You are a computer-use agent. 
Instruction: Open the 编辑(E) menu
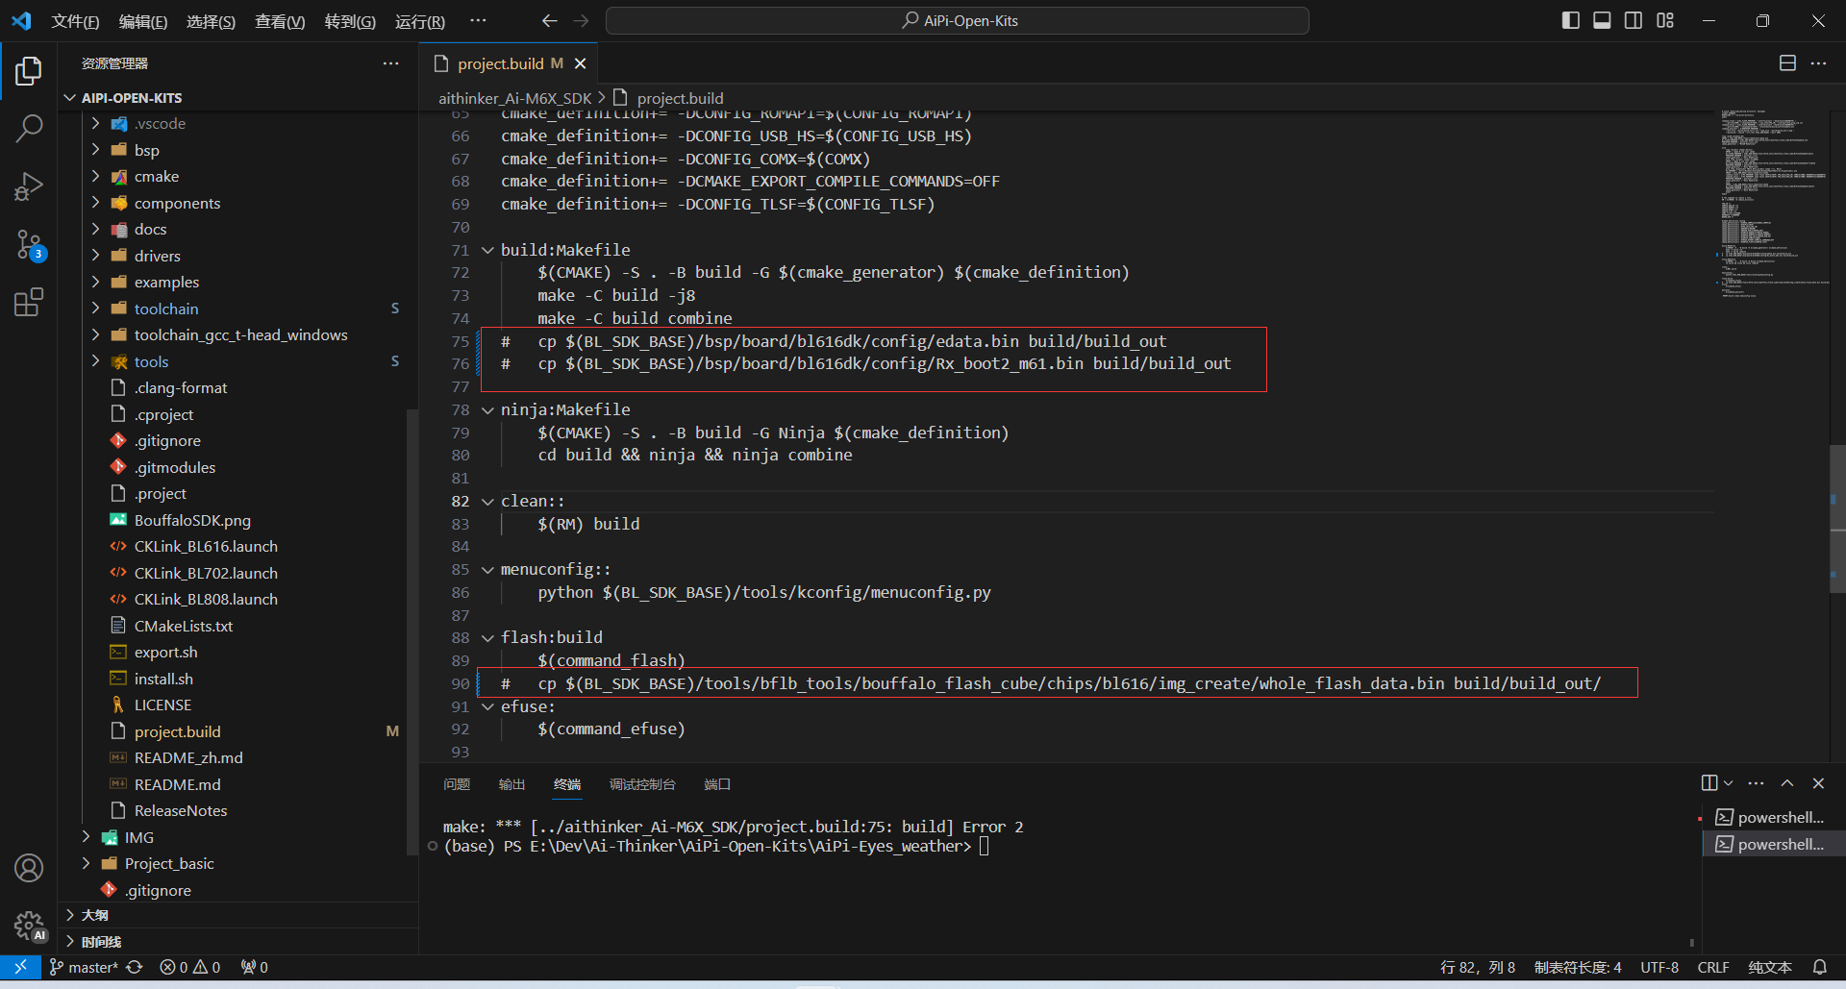coord(142,21)
